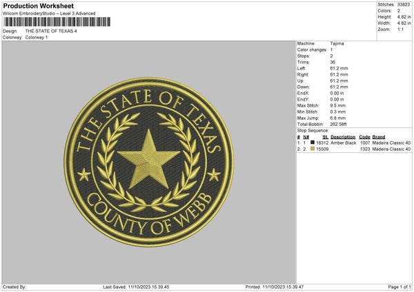Click the Colors count value in the header

(399, 11)
